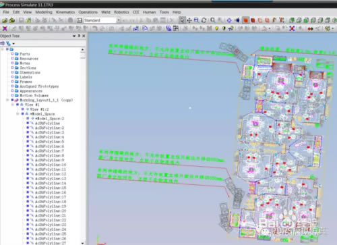Click the Object Tree scrollbar up arrow
This screenshot has width=337, height=245.
pos(83,50)
